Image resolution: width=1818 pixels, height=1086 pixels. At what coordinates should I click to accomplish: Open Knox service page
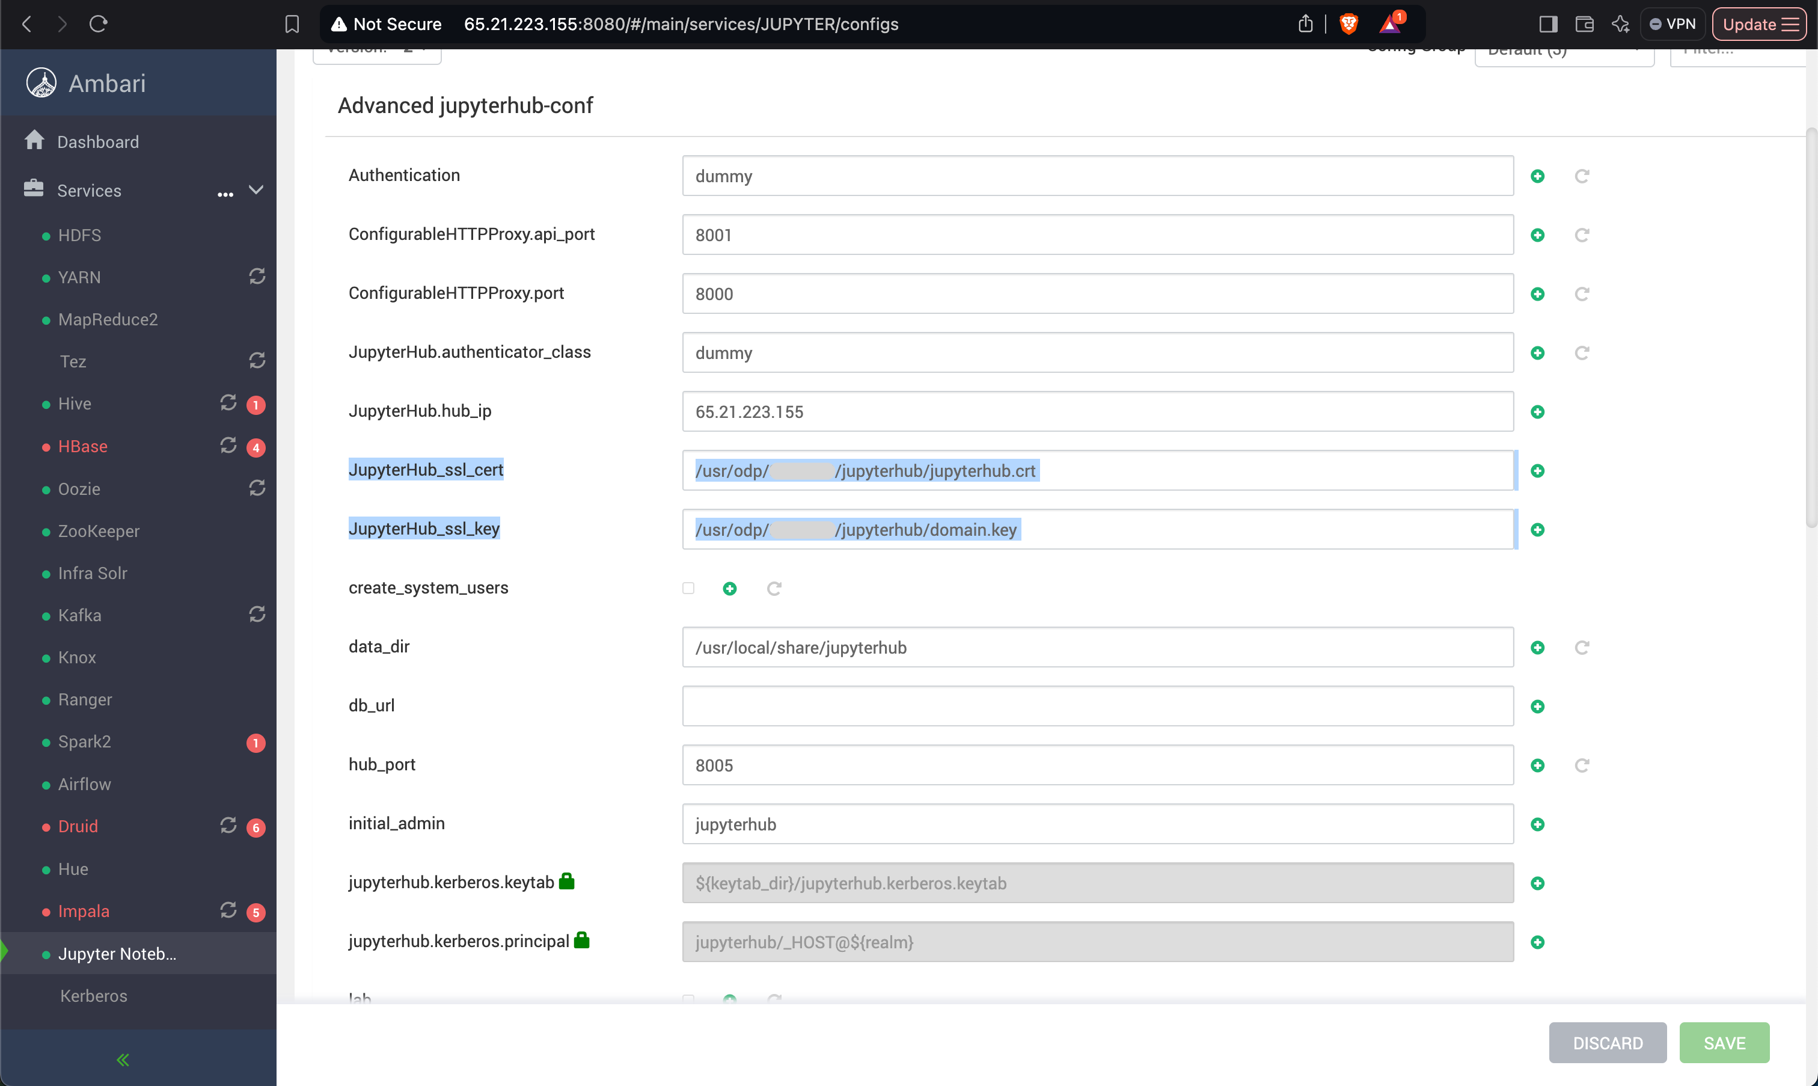pyautogui.click(x=77, y=657)
